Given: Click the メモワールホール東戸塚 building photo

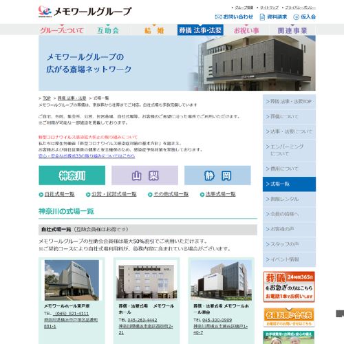Looking at the screenshot, I should (72, 280).
